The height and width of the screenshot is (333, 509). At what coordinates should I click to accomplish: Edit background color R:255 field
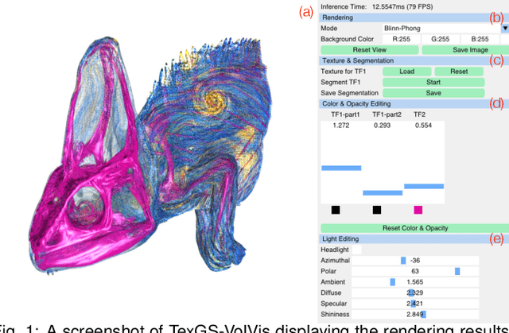tap(401, 39)
